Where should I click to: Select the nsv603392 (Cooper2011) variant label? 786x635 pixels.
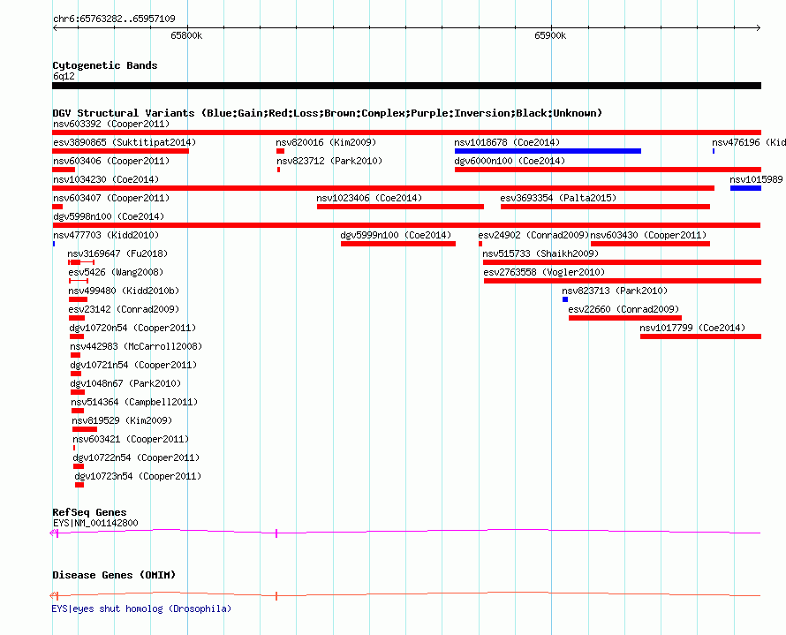pyautogui.click(x=111, y=124)
